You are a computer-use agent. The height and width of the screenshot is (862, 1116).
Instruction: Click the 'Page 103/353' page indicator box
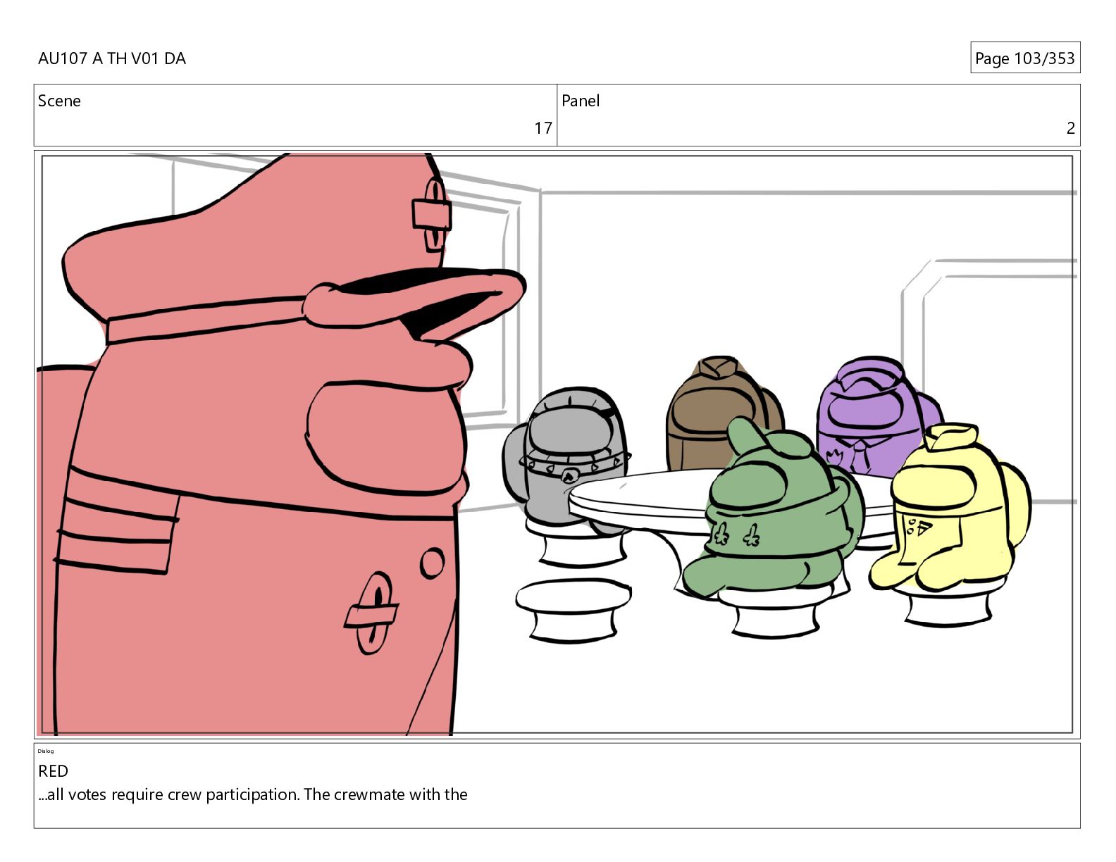[x=1024, y=58]
